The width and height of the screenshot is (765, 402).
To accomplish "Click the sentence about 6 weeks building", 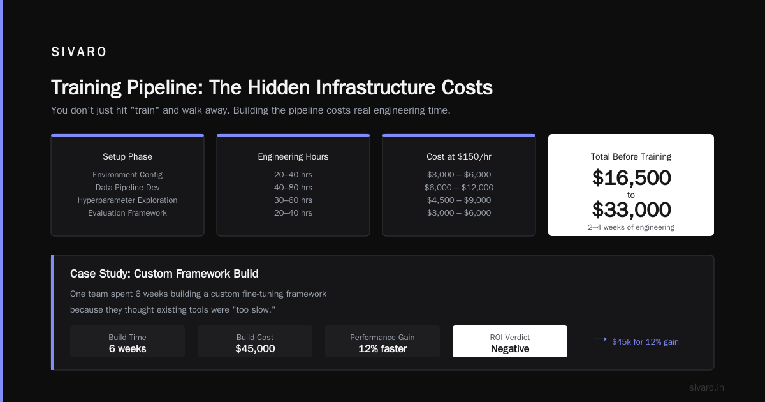I will (x=198, y=294).
